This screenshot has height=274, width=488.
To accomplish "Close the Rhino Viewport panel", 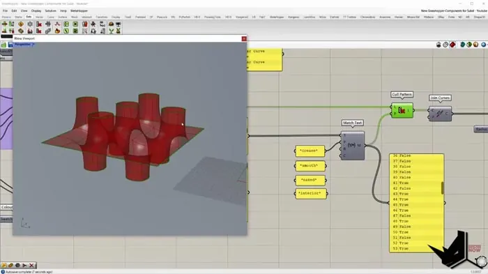I will pos(244,38).
